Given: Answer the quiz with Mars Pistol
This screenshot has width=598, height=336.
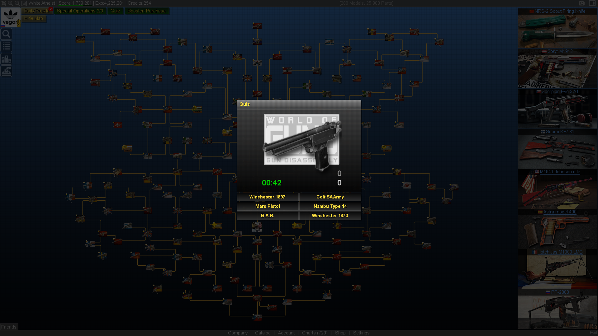Looking at the screenshot, I should click(267, 206).
